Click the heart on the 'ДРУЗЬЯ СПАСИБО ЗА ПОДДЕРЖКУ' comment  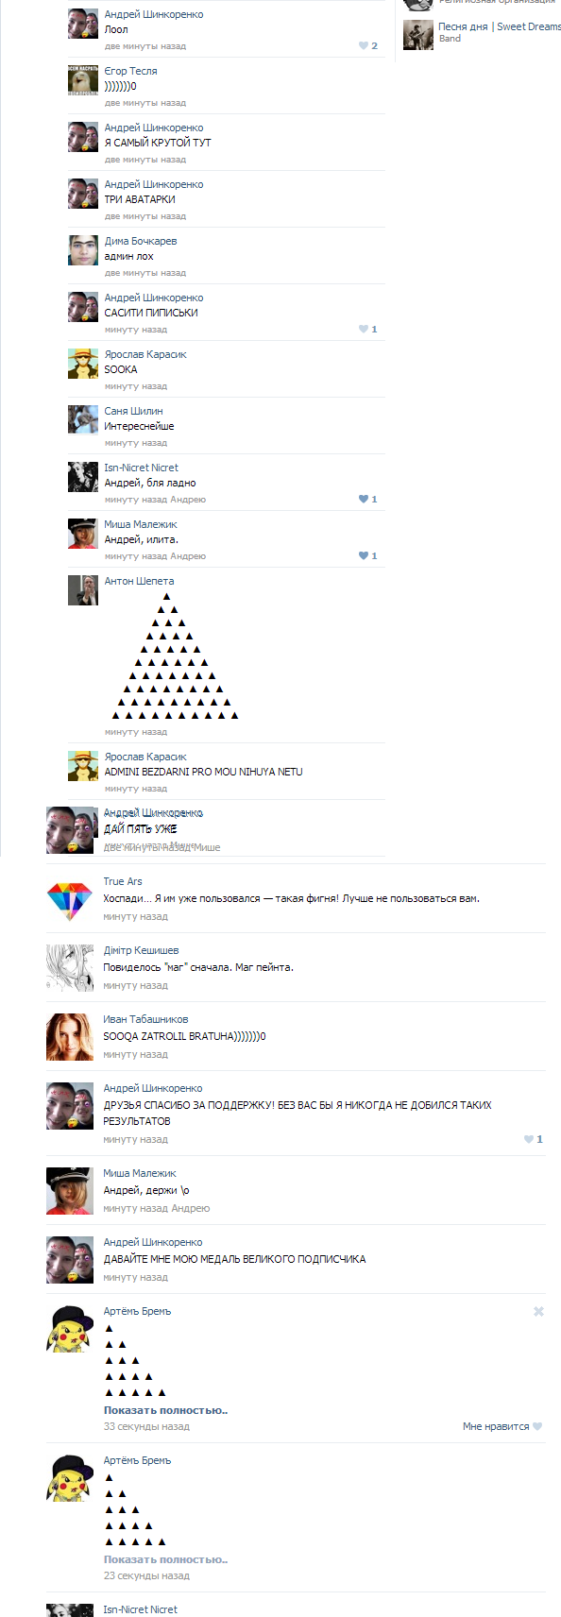click(529, 1139)
